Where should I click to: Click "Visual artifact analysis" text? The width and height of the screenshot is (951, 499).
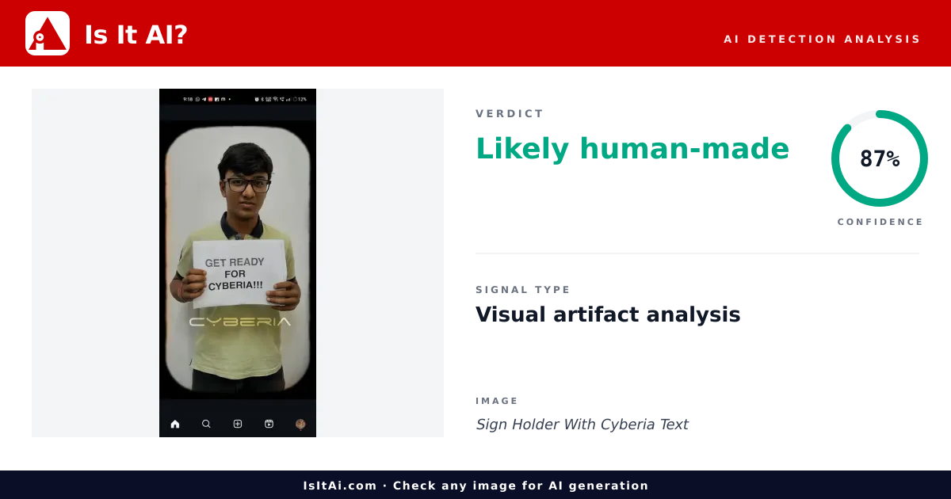point(608,314)
